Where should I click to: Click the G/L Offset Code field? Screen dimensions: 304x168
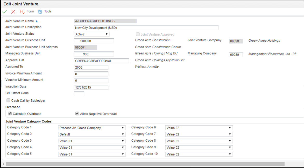[x=79, y=94]
